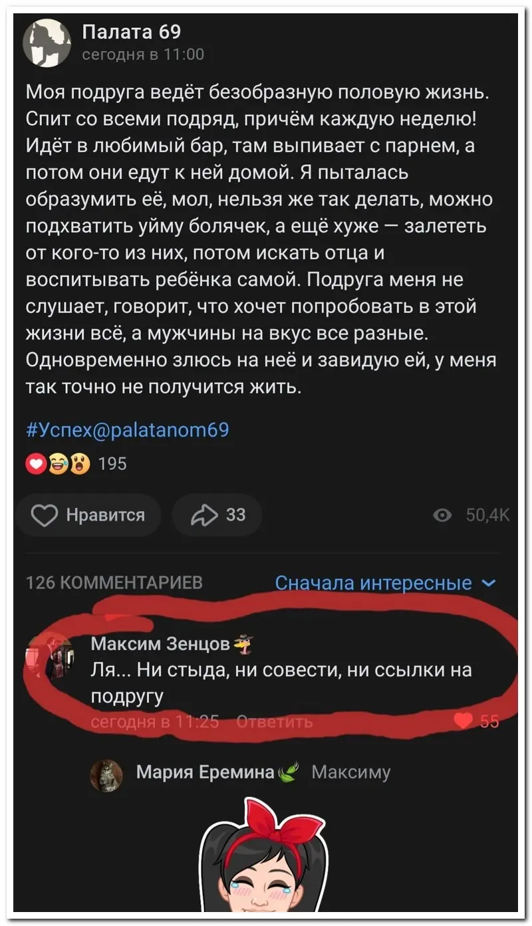Share the post via arrow button
The height and width of the screenshot is (926, 532).
coord(217,515)
